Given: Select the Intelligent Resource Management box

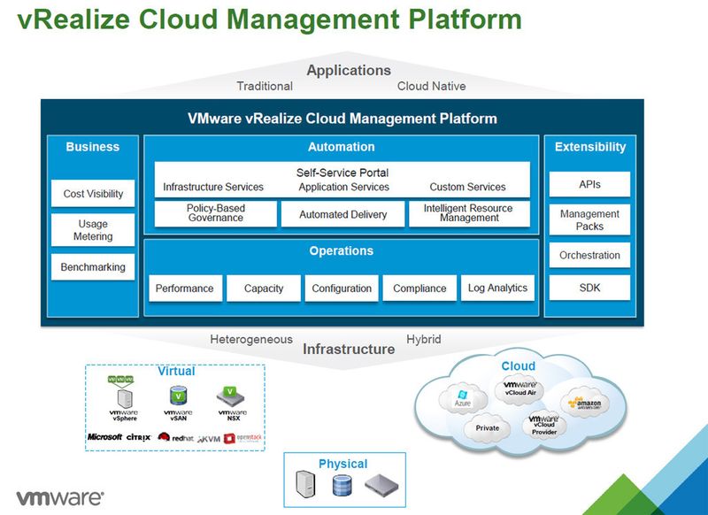Looking at the screenshot, I should click(469, 213).
